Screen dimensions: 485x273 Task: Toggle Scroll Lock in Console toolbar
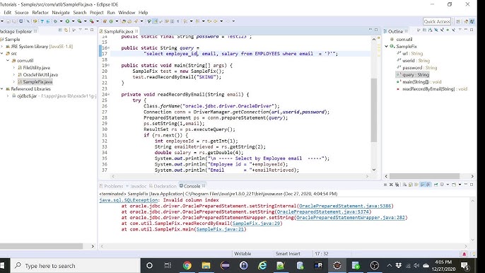(x=411, y=185)
